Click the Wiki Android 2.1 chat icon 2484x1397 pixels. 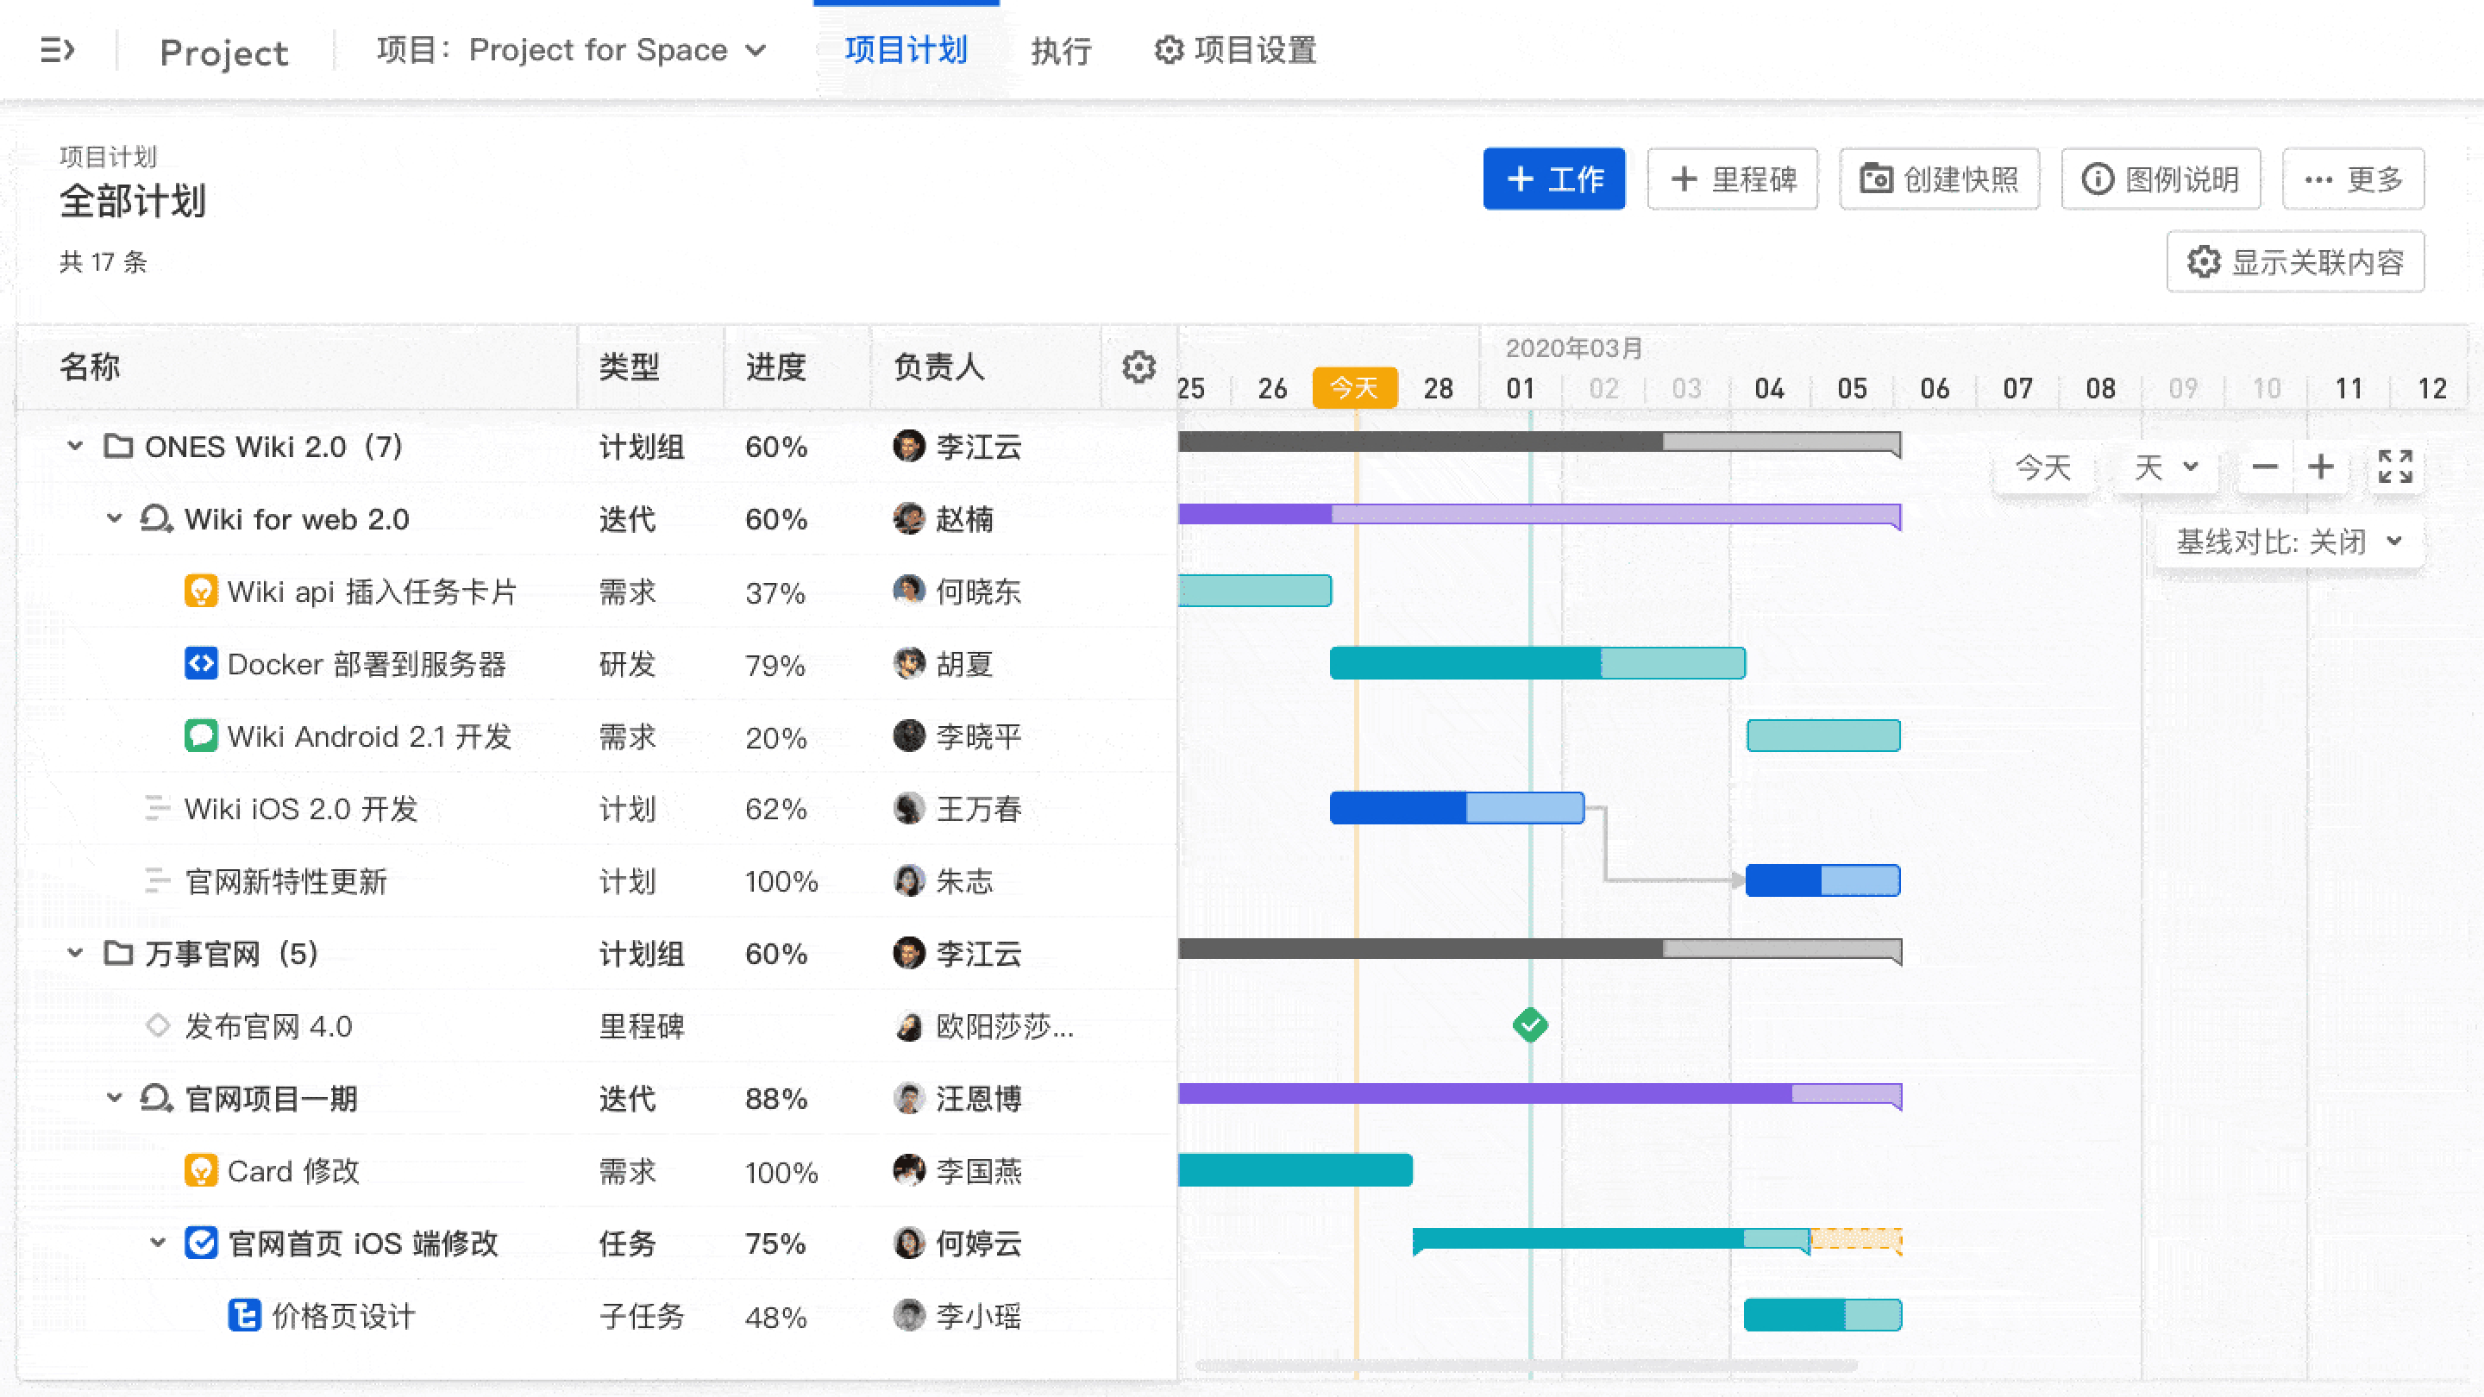[x=201, y=736]
